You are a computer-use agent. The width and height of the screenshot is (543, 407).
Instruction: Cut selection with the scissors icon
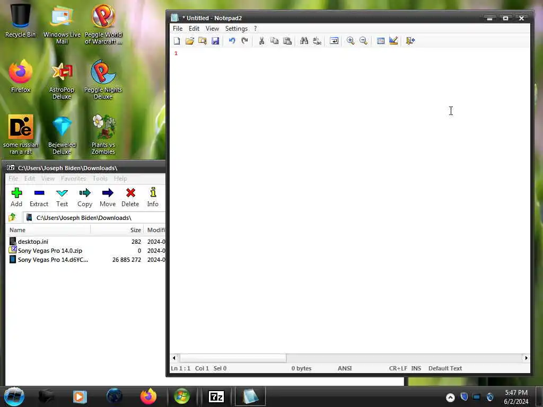(x=261, y=41)
